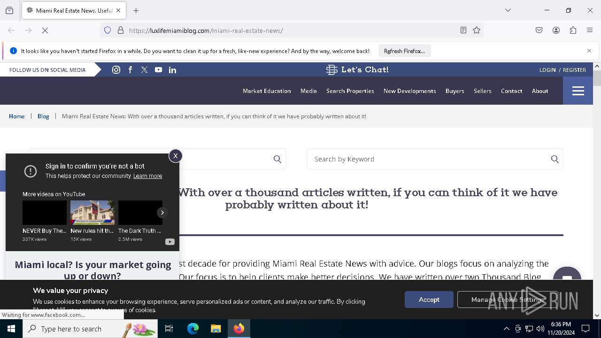Click the page vertical scrollbar

coord(597,78)
